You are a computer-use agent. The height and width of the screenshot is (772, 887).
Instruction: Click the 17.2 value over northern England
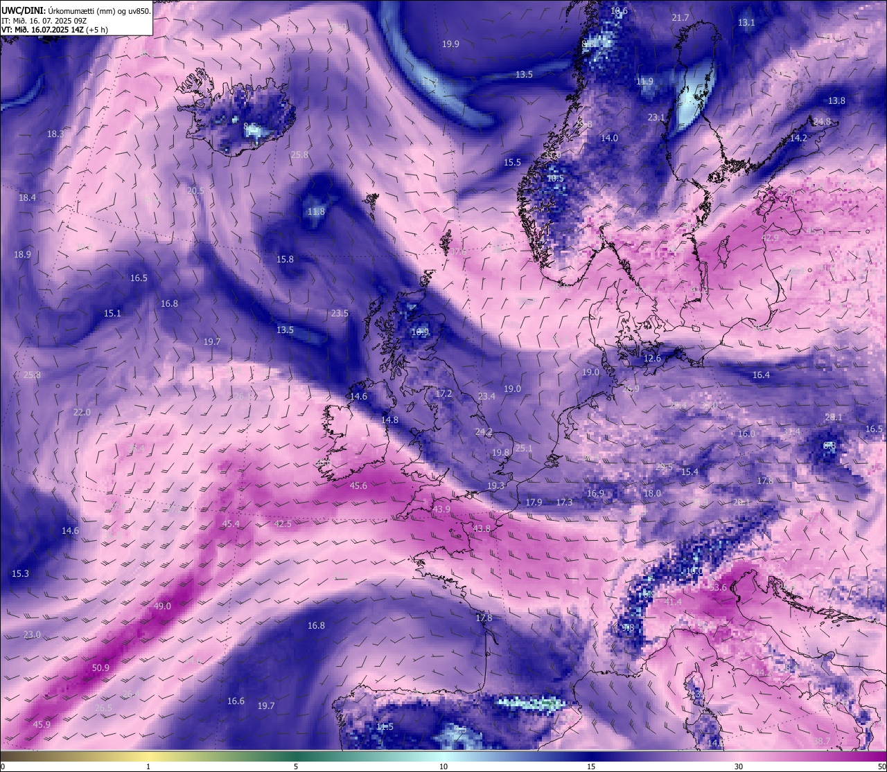point(443,393)
